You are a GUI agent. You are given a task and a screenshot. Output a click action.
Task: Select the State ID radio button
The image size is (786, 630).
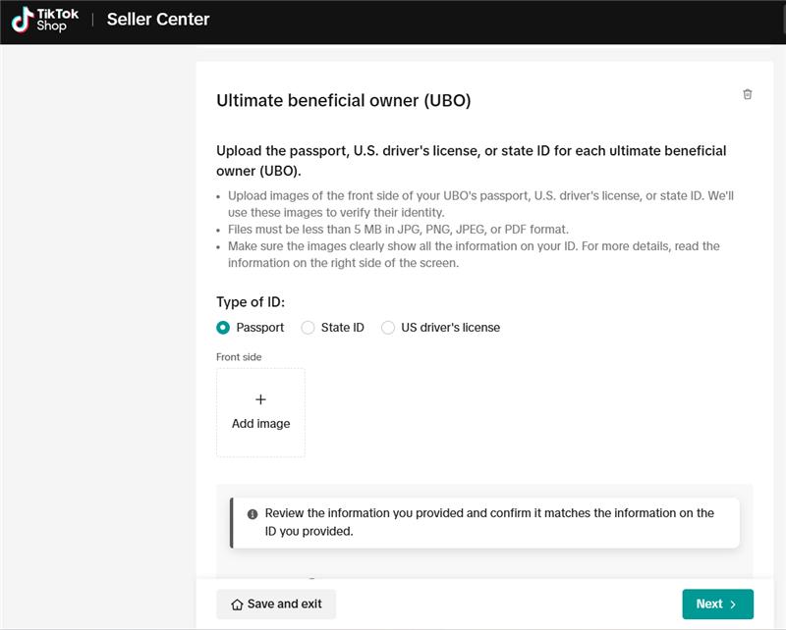[308, 328]
